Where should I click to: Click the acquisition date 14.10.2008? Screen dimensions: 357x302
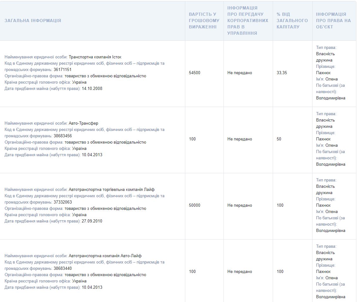(x=92, y=89)
